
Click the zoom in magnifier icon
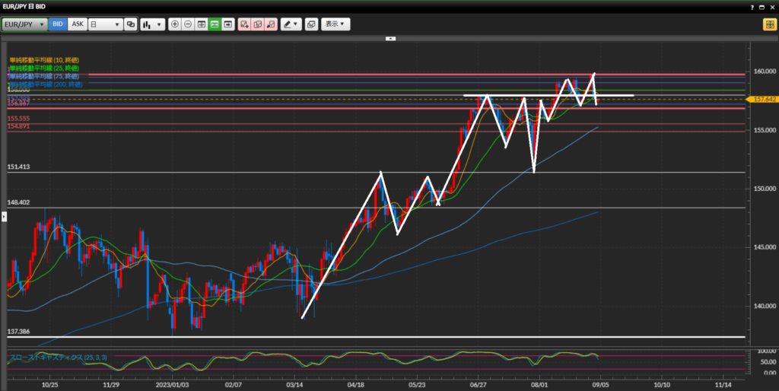click(x=175, y=24)
